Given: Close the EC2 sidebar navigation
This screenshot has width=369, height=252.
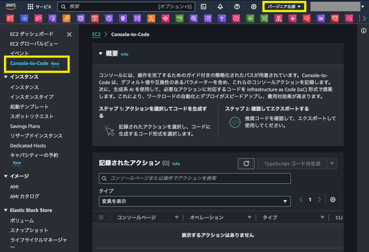Looking at the screenshot, I should [69, 34].
